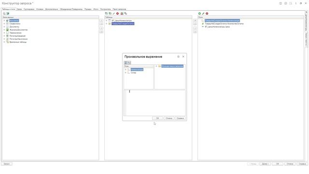Remove selected field from Поля with single back arrow
Screen dimensions: 309x174
pyautogui.click(x=195, y=28)
